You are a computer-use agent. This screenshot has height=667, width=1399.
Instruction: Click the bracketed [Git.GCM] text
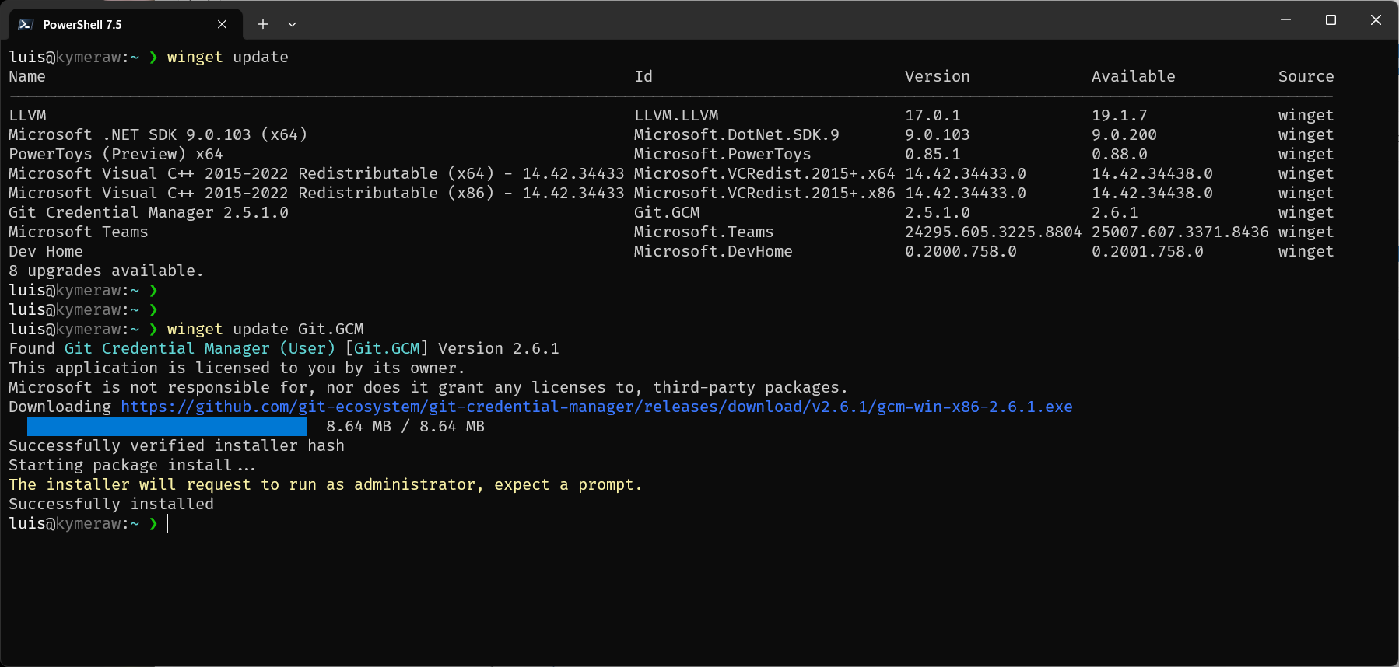pyautogui.click(x=387, y=348)
